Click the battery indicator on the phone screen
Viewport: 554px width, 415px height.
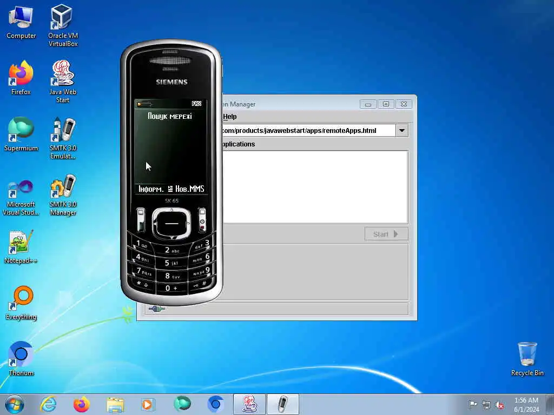144,104
